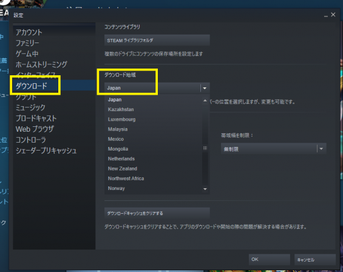Screen dimensions: 343x272
Task: Open the アカウント settings section
Action: (x=29, y=32)
